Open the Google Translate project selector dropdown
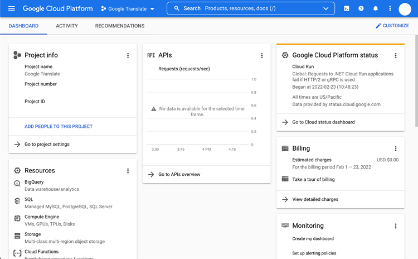Screen dimensions: 418x259 (x=128, y=8)
